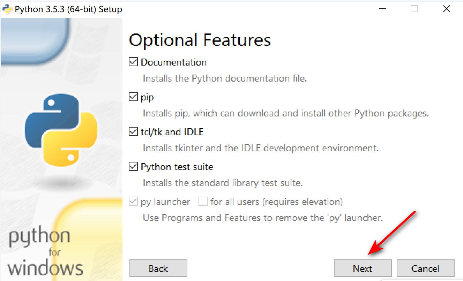Viewport: 463px width, 281px height.
Task: Click 'Installs the Python documentation file.' text
Action: 225,78
